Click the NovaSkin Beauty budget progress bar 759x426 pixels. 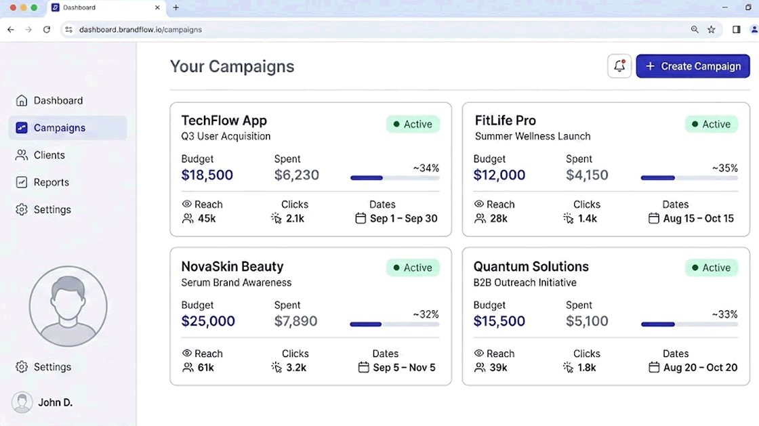click(394, 324)
